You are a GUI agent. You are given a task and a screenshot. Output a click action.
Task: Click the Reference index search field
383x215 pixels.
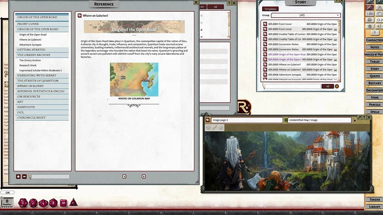point(50,177)
